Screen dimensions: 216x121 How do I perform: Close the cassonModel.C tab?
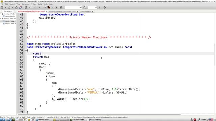[93, 11]
